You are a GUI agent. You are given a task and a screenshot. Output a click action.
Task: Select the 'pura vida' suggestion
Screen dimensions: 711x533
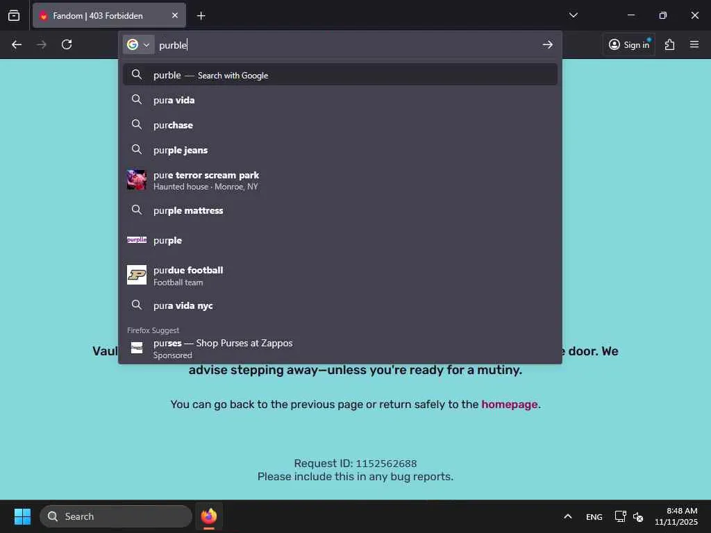pyautogui.click(x=340, y=100)
